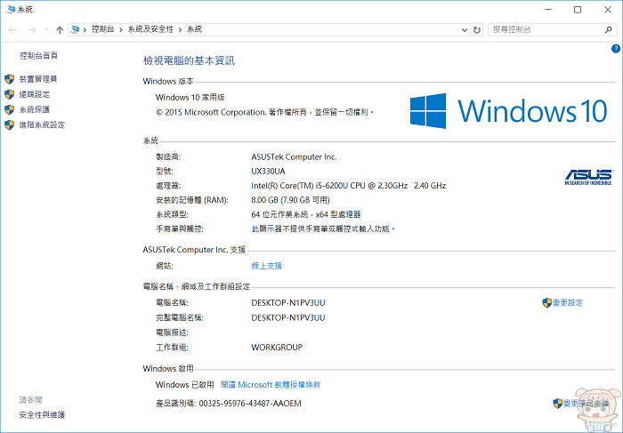Select 系統 in the breadcrumb path
623x433 pixels.
tap(195, 29)
